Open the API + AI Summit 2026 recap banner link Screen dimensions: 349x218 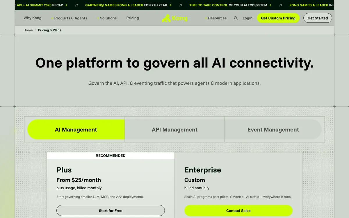(x=41, y=5)
